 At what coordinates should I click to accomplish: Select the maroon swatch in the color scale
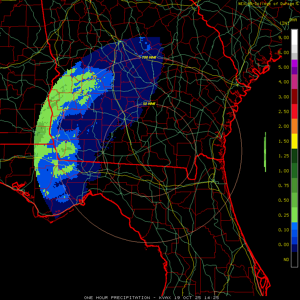pyautogui.click(x=294, y=97)
